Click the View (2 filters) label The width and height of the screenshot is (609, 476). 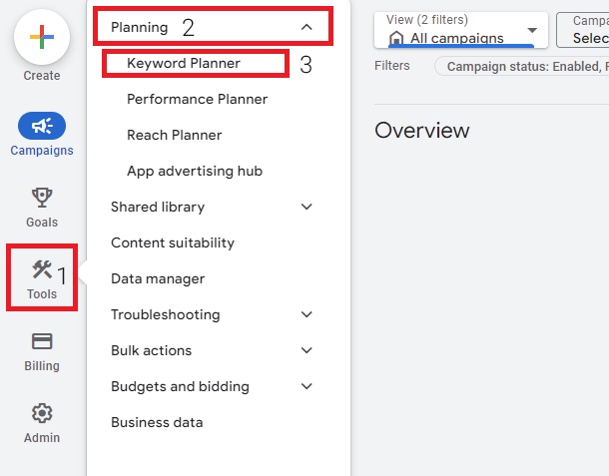coord(427,20)
